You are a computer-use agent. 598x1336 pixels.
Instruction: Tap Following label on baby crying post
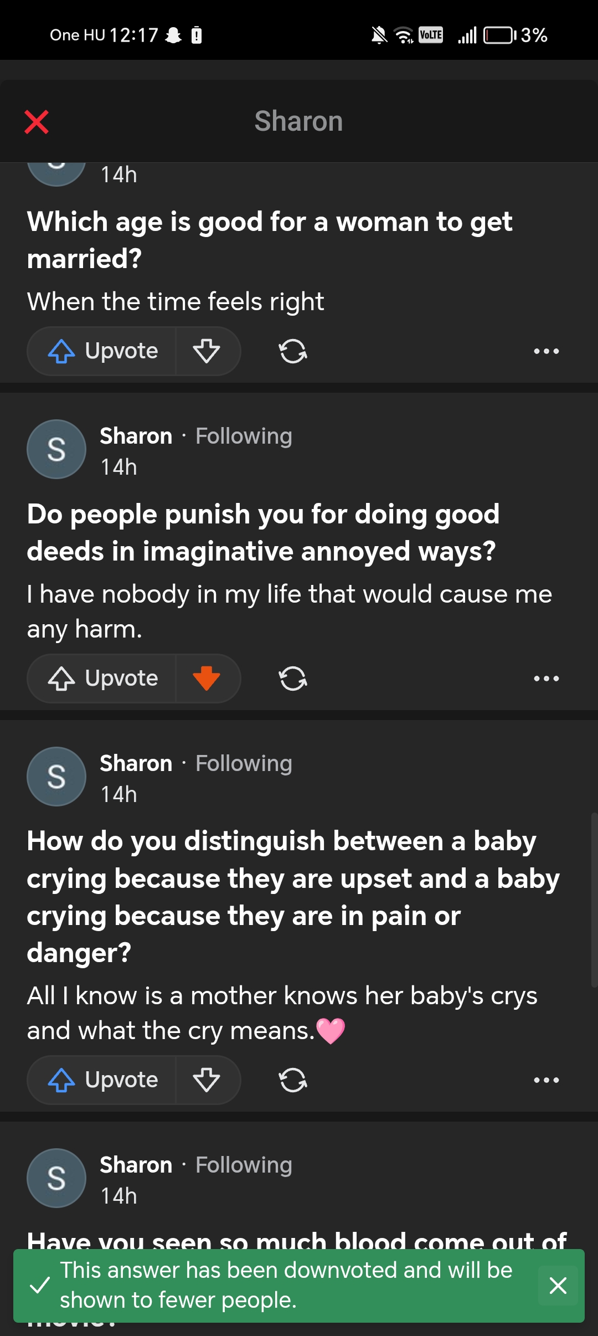pos(244,763)
